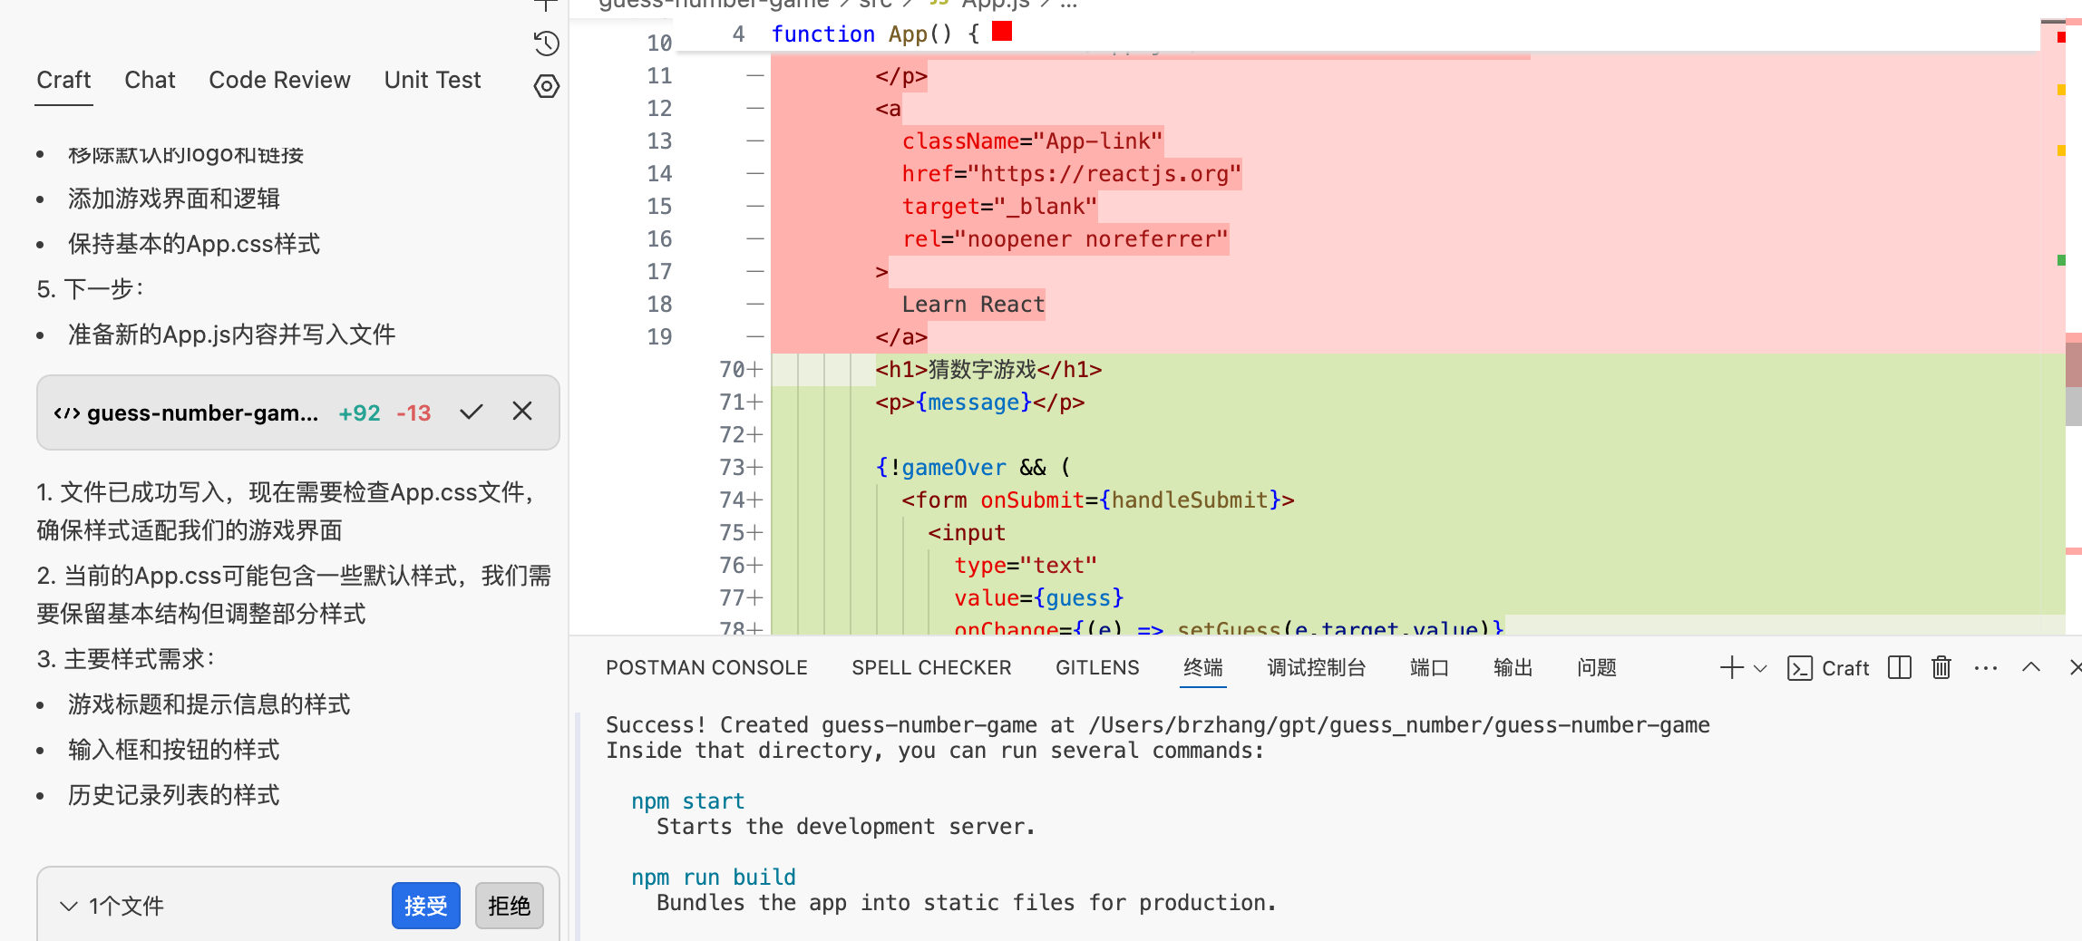The image size is (2082, 941).
Task: Click the removed href="https://reactjs.org" line
Action: 1071,173
